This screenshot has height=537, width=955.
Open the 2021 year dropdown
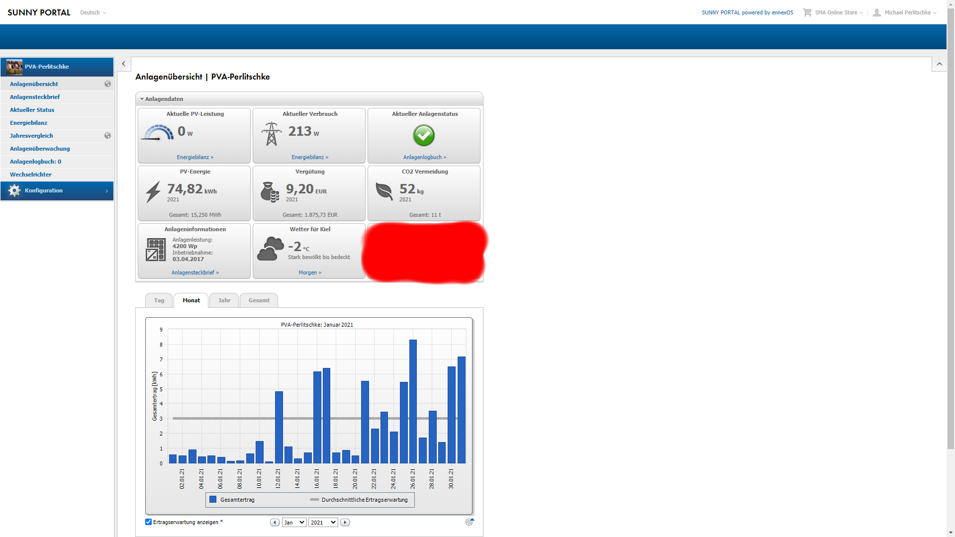click(x=323, y=523)
